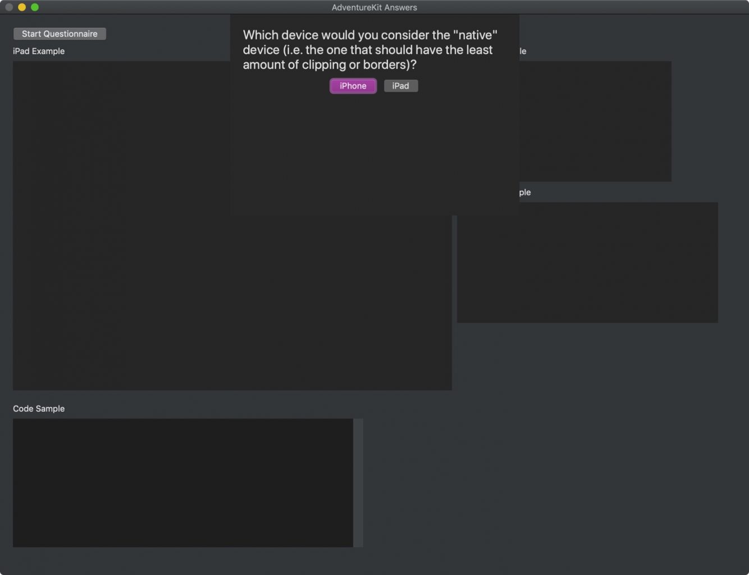Image resolution: width=749 pixels, height=575 pixels.
Task: Choose iPhone as the native device
Action: tap(353, 86)
